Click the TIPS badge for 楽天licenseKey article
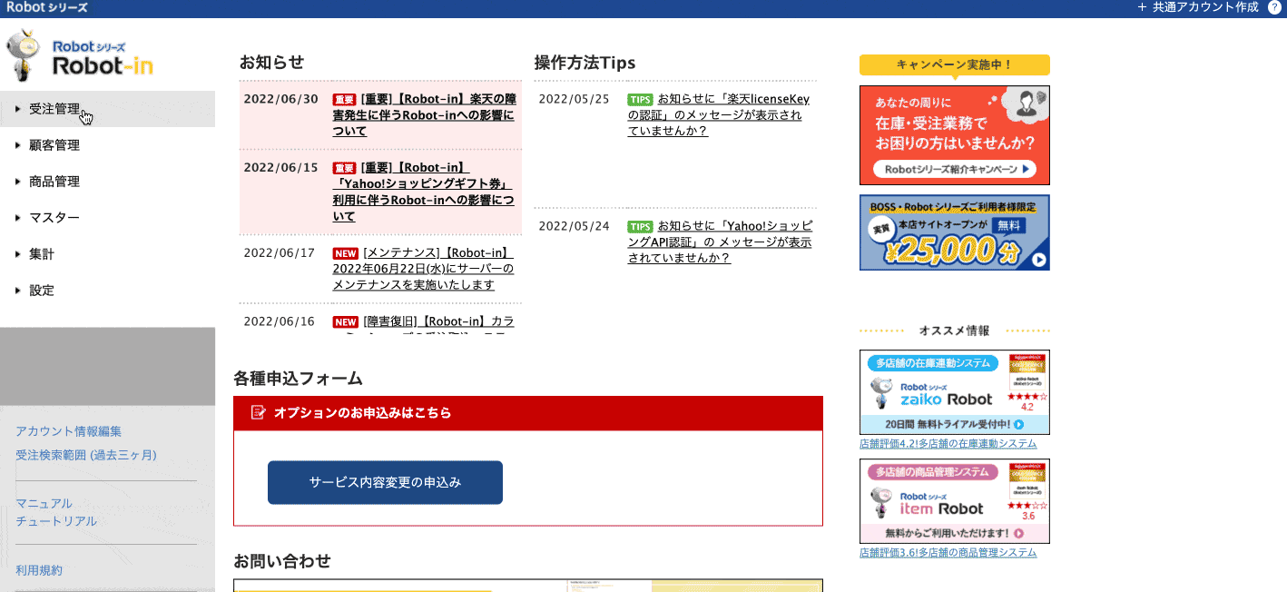The width and height of the screenshot is (1287, 592). tap(640, 99)
